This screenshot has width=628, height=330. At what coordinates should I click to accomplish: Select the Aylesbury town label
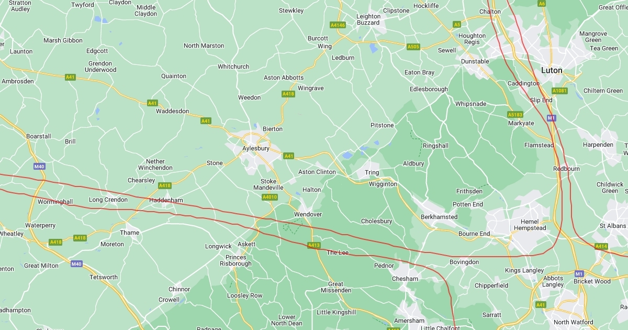tap(256, 148)
